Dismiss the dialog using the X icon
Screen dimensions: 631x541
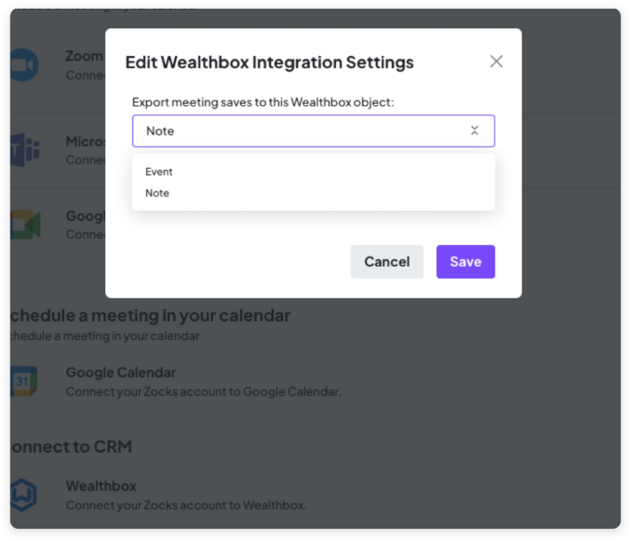click(x=496, y=61)
